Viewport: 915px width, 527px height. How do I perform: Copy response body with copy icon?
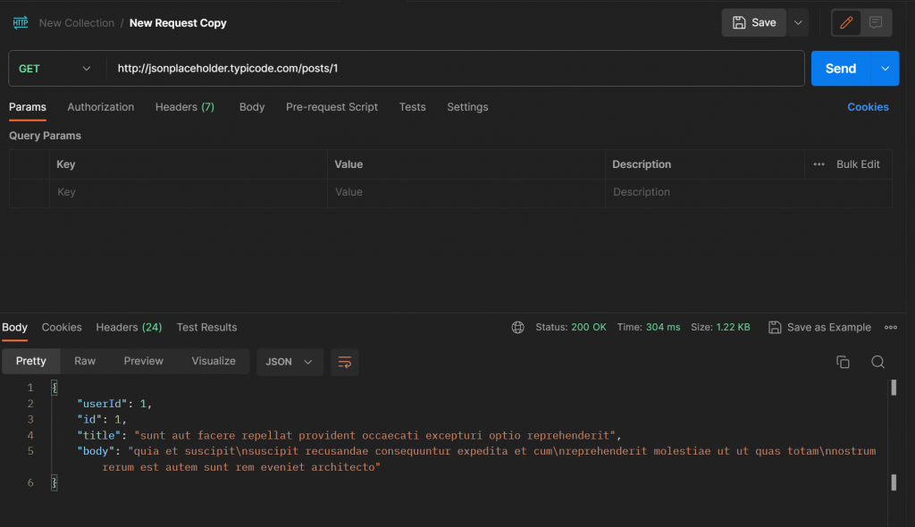pyautogui.click(x=843, y=362)
